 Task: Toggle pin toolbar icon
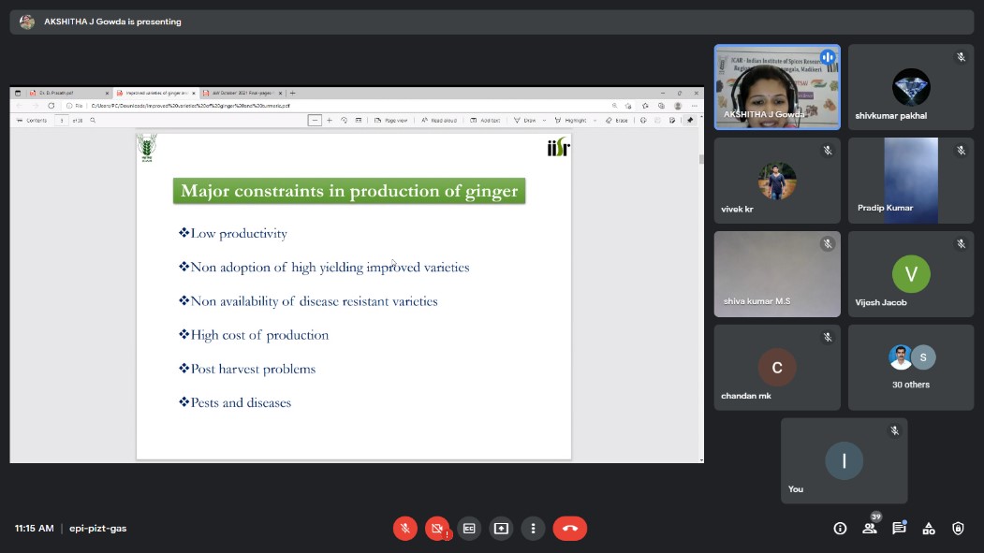coord(690,121)
